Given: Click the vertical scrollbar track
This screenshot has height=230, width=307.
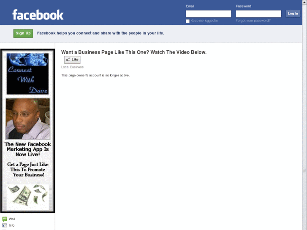Looking at the screenshot, I should (x=304, y=117).
